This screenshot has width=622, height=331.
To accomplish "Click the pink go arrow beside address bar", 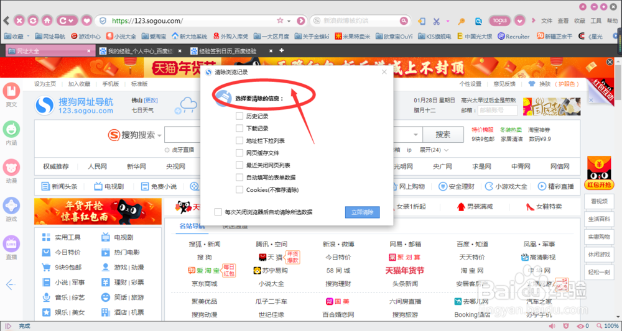I will 301,20.
